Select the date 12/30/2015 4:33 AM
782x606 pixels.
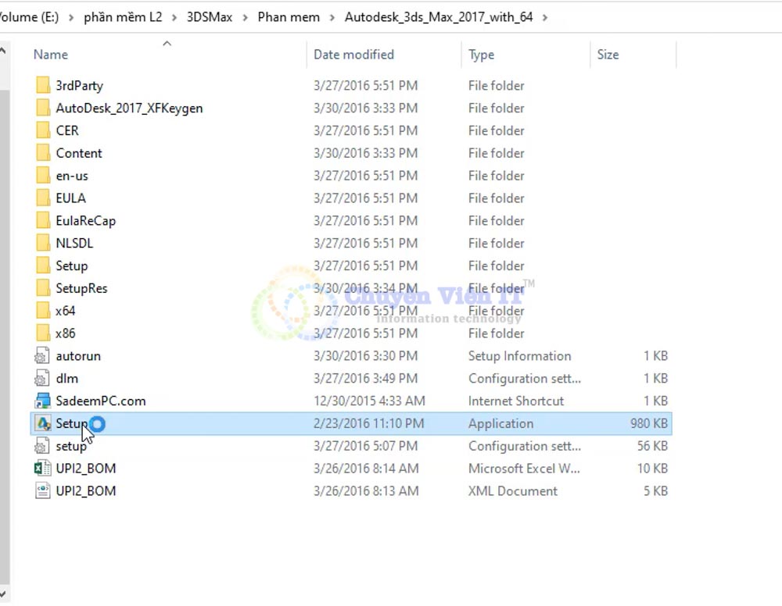point(370,401)
